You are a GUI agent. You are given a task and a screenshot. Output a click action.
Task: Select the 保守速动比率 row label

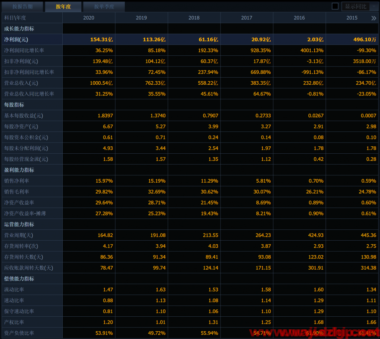(32, 312)
